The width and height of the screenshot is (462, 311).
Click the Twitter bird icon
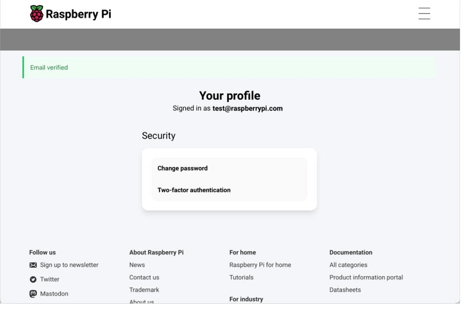point(33,280)
